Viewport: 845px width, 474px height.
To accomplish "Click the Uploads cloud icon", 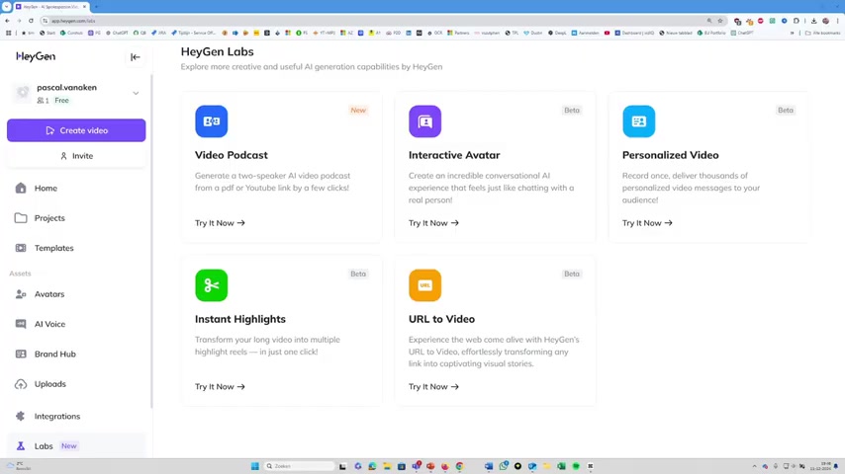I will click(21, 384).
